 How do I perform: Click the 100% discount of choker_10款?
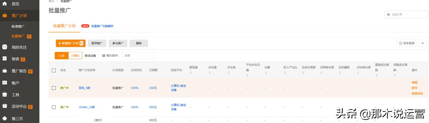(x=135, y=107)
